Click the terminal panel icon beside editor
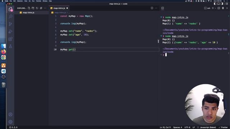The height and width of the screenshot is (129, 230). (162, 8)
